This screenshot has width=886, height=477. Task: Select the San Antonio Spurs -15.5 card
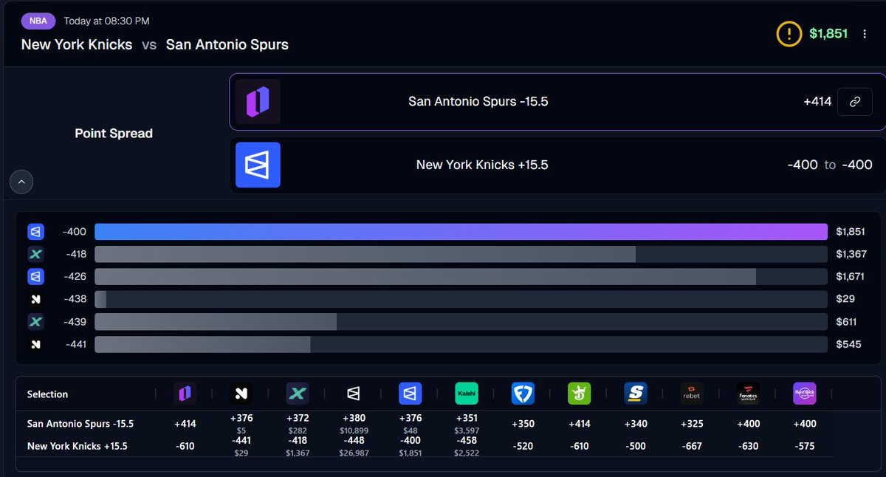coord(557,102)
